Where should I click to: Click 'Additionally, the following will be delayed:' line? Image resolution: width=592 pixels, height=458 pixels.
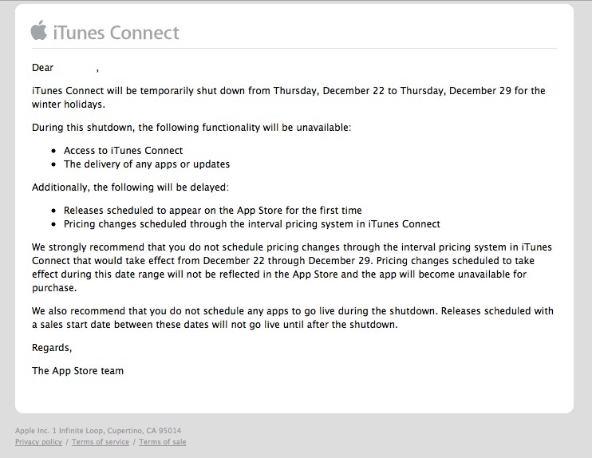click(130, 188)
